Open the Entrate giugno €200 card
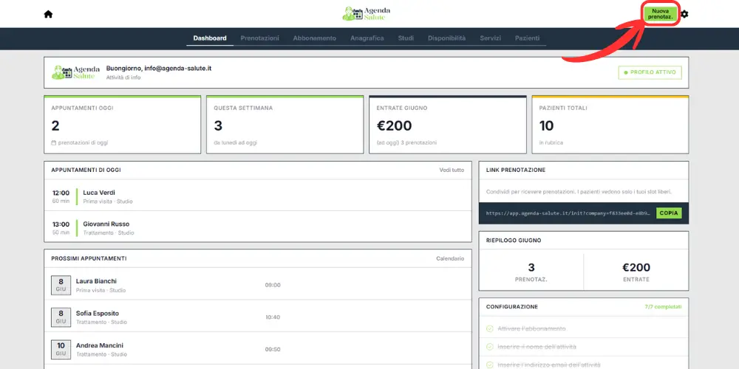The image size is (739, 369). tap(448, 125)
